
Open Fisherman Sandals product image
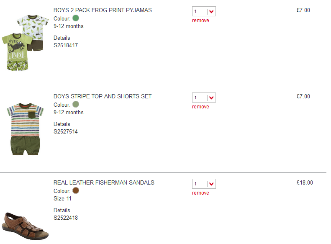[25, 226]
